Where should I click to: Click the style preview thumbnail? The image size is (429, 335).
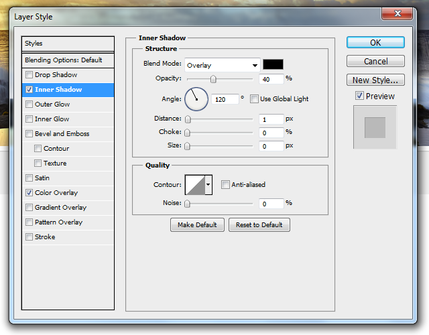point(375,127)
